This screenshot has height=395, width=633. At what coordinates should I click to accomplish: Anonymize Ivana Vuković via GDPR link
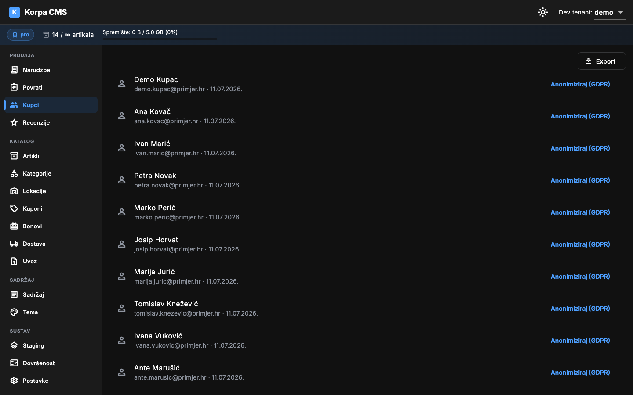(x=580, y=341)
